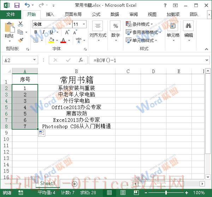Image resolution: width=212 pixels, height=197 pixels.
Task: Switch to Page Layout (页面布局) tab
Action: [73, 14]
